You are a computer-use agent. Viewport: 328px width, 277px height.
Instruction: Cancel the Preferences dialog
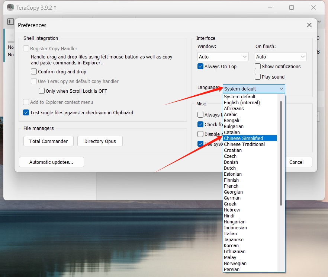click(296, 162)
